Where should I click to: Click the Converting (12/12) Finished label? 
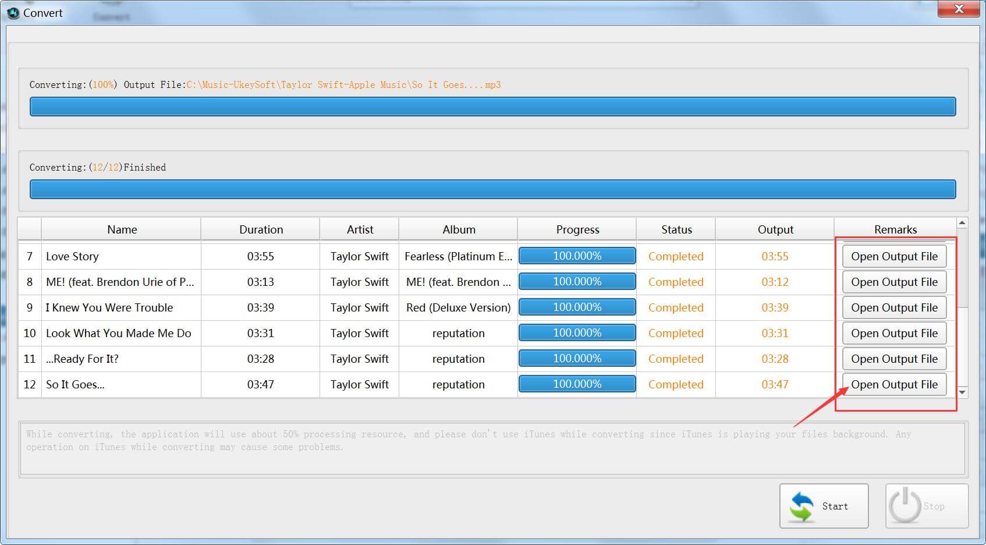click(x=98, y=168)
